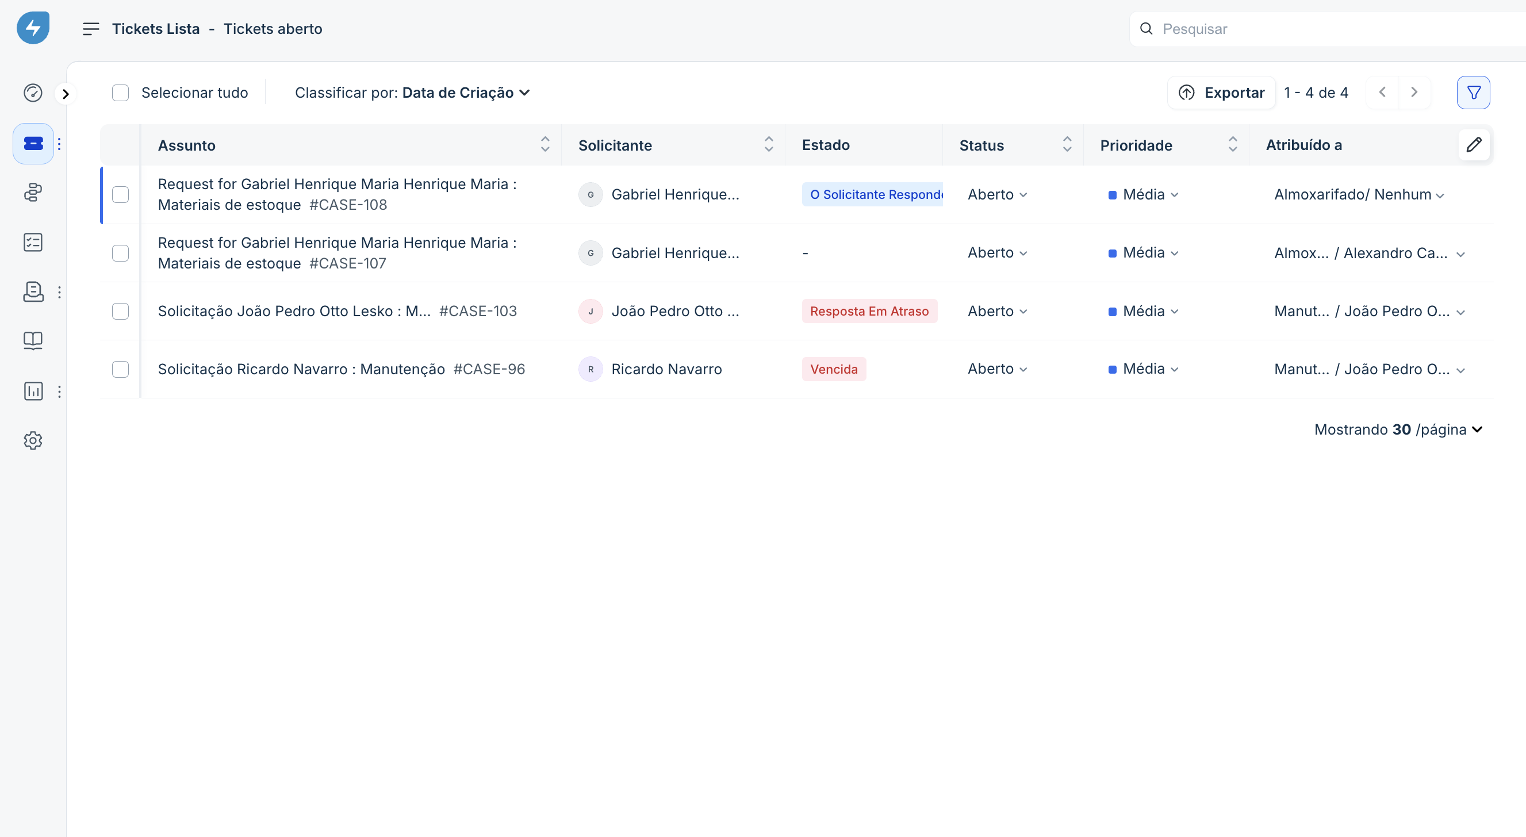The height and width of the screenshot is (837, 1526).
Task: Expand Status dropdown for CASE-107 ticket
Action: [x=997, y=253]
